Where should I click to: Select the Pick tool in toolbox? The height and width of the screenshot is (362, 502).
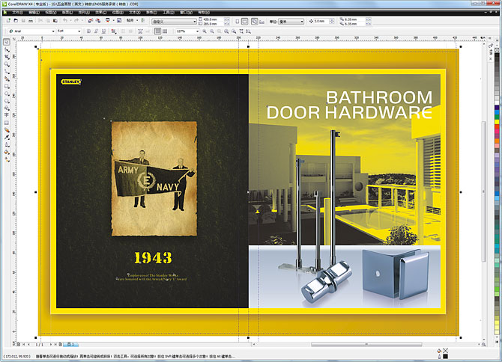[x=6, y=49]
